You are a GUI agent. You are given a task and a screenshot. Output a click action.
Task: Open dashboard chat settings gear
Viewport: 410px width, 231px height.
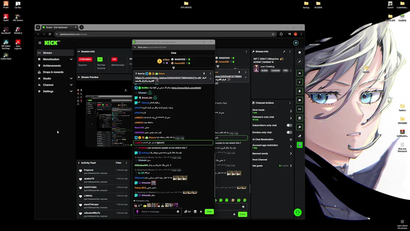pos(234,214)
